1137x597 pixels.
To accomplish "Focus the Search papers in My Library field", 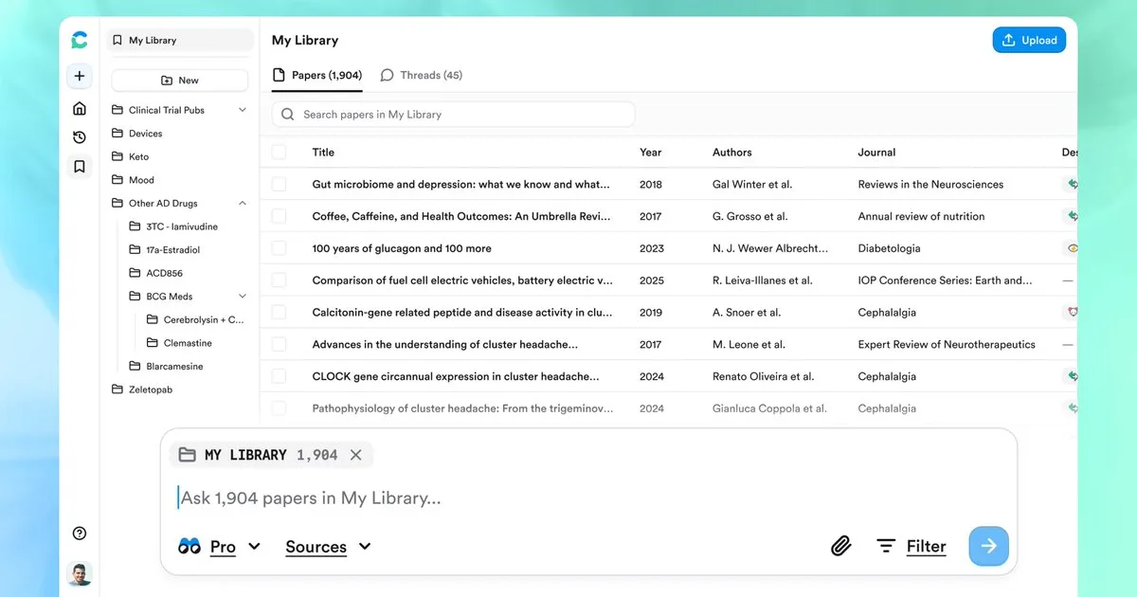I will [x=453, y=115].
